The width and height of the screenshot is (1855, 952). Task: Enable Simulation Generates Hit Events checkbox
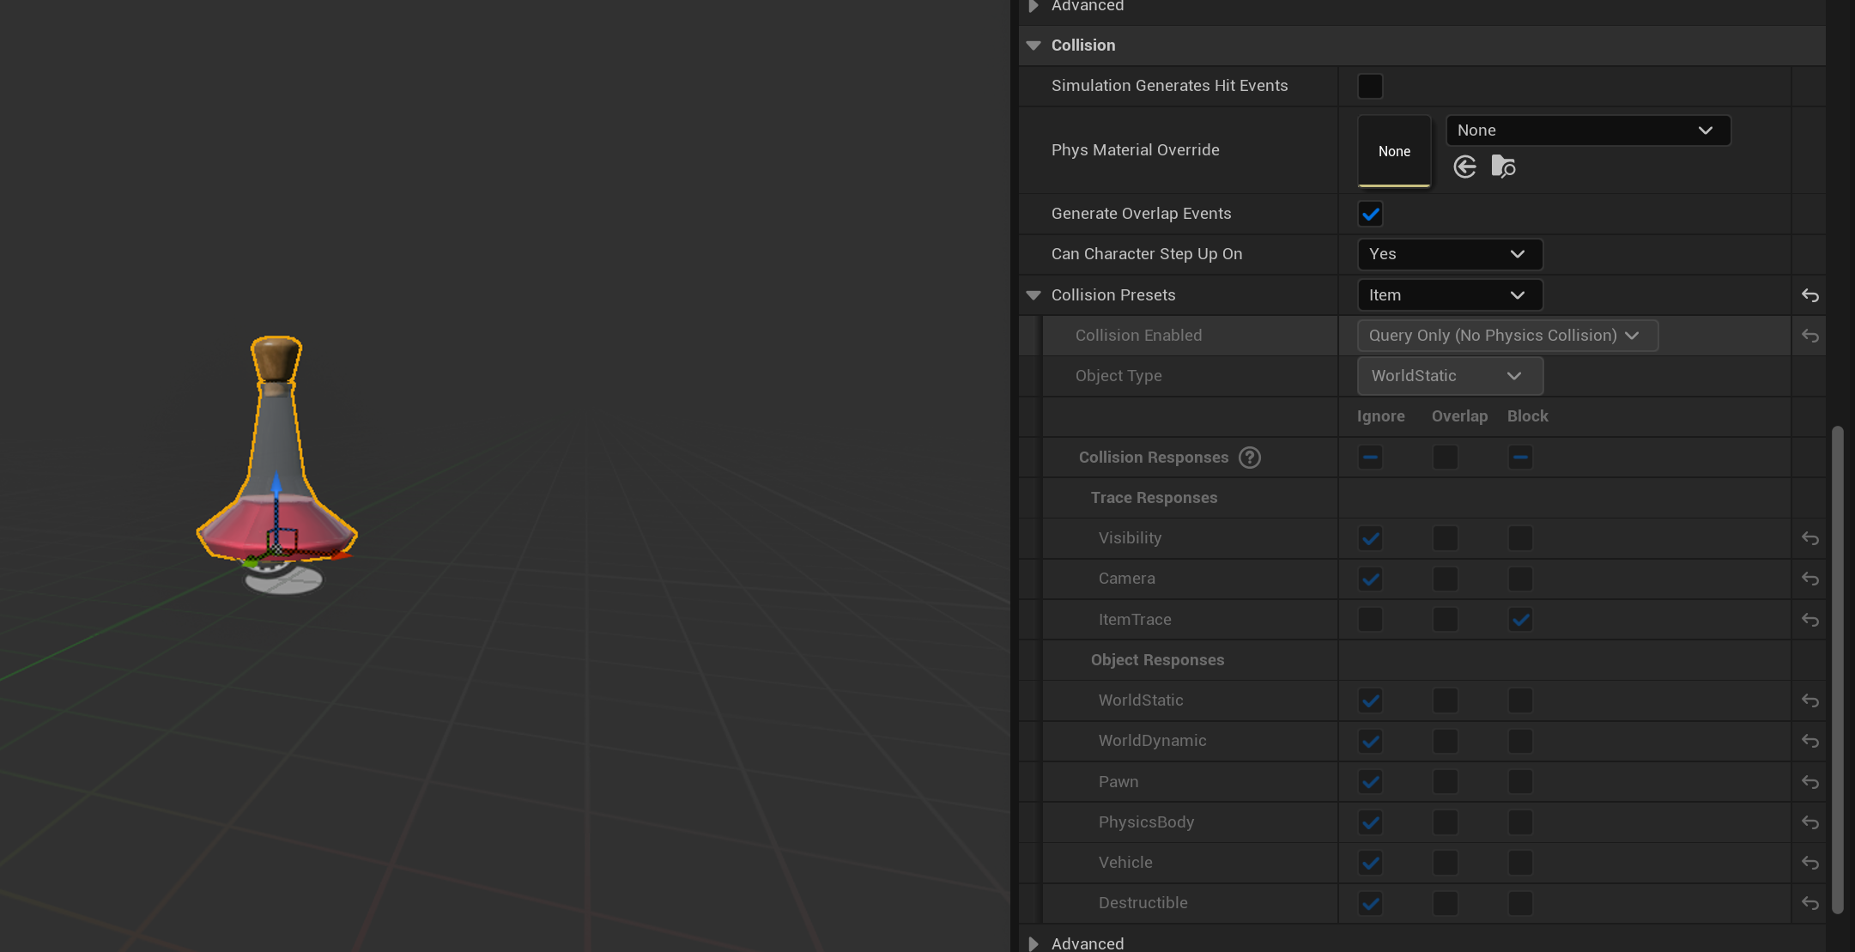coord(1370,86)
